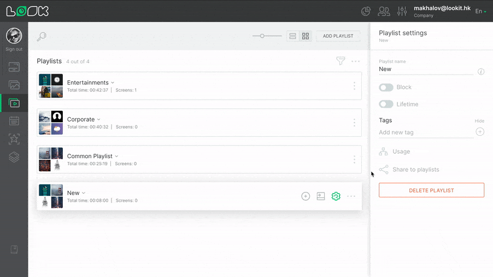The width and height of the screenshot is (493, 277).
Task: Open the statistics pie chart icon in header
Action: (x=366, y=11)
